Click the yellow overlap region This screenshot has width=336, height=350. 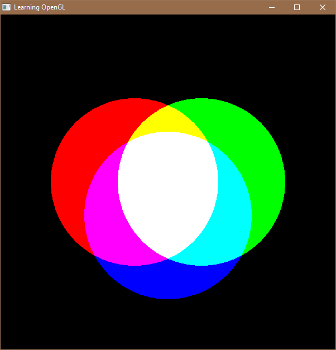168,121
